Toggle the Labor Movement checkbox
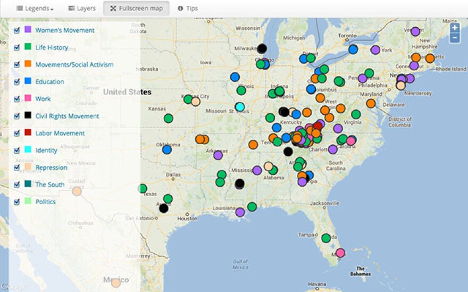Screen dimensions: 468x292 [16, 134]
